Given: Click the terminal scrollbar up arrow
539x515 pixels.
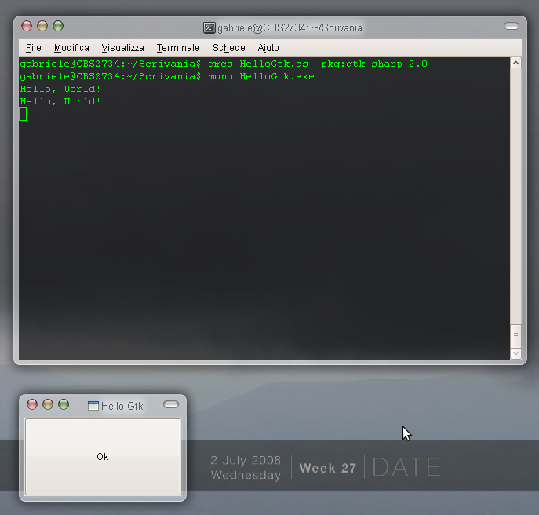Looking at the screenshot, I should (515, 63).
